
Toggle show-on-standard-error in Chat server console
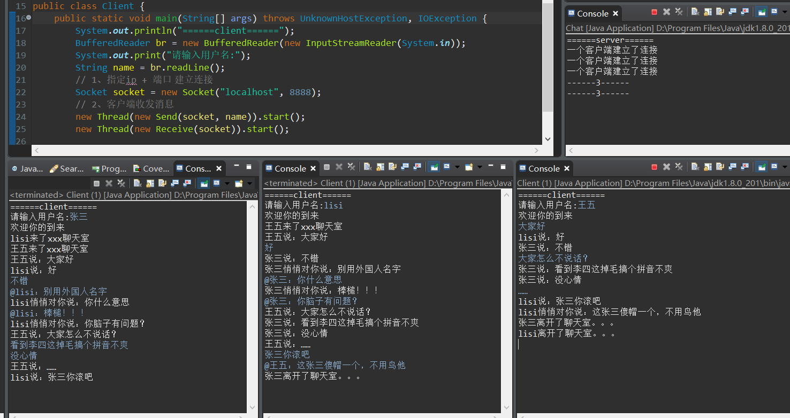[x=745, y=12]
